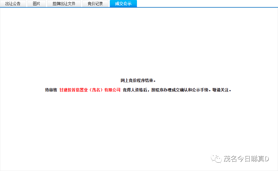
Task: Click the 茂名今日睇真D watermark text
Action: point(246,159)
